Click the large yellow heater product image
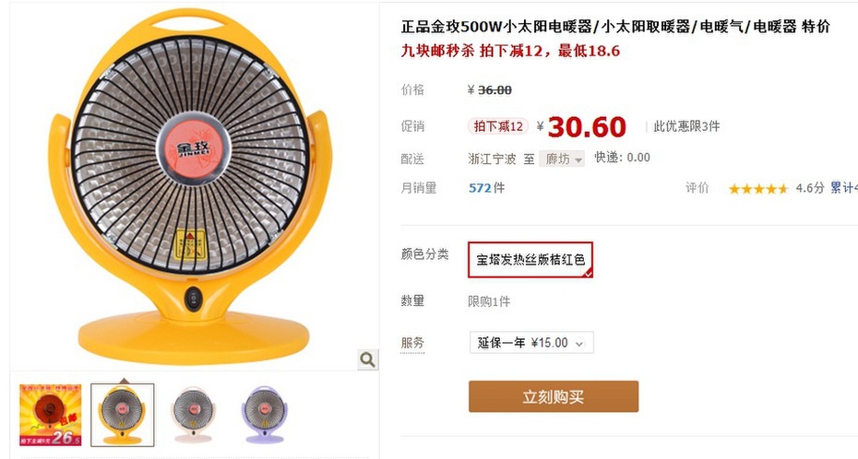 (190, 187)
